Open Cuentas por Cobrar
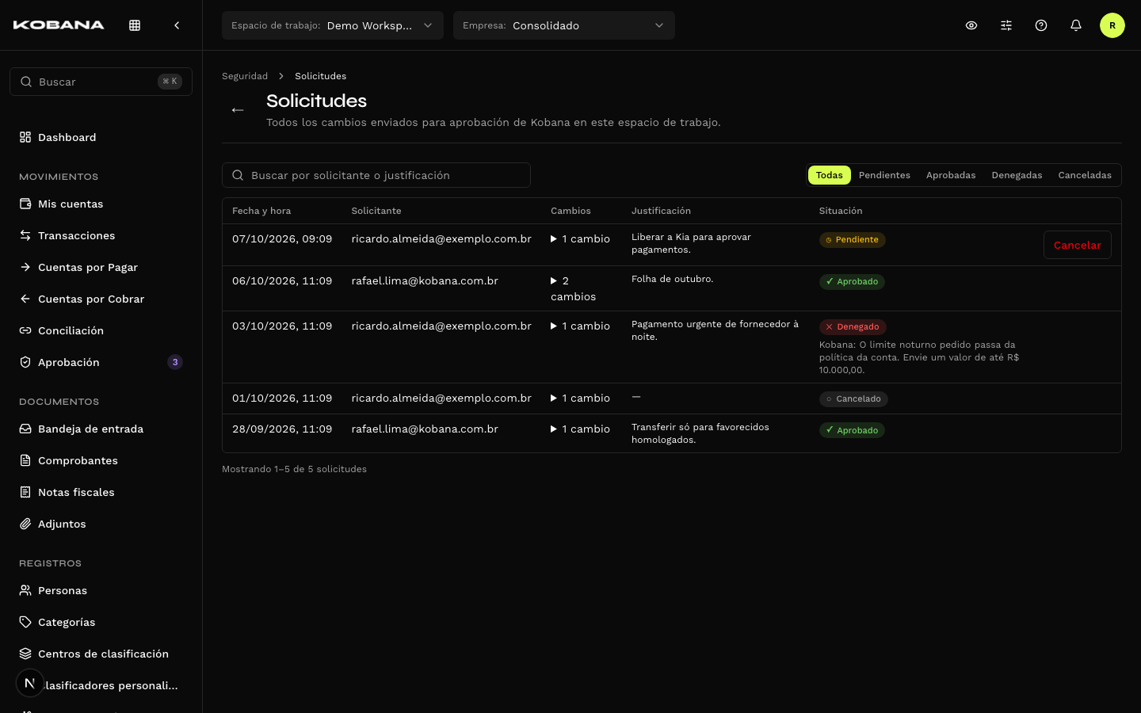This screenshot has height=713, width=1141. [101, 299]
